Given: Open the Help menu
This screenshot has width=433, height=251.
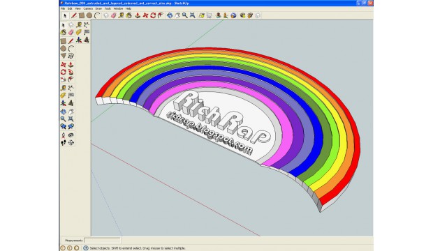Looking at the screenshot, I should coord(129,8).
